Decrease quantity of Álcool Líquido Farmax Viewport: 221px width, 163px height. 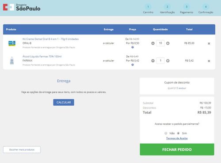point(153,61)
